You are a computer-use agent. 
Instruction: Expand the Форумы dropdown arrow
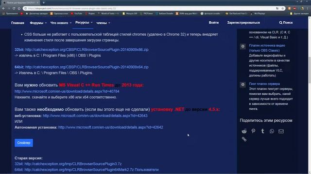pyautogui.click(x=46, y=23)
